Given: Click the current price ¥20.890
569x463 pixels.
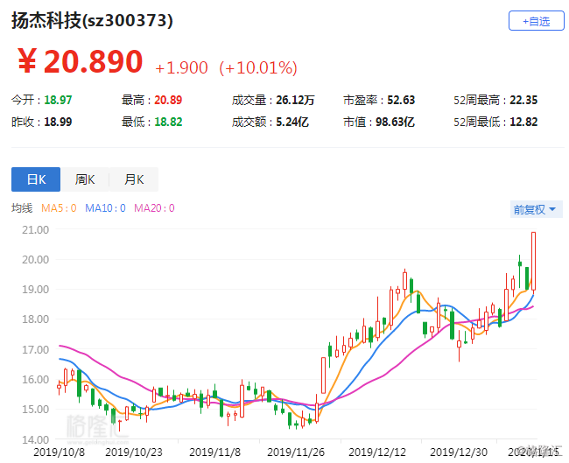Looking at the screenshot, I should [x=80, y=61].
